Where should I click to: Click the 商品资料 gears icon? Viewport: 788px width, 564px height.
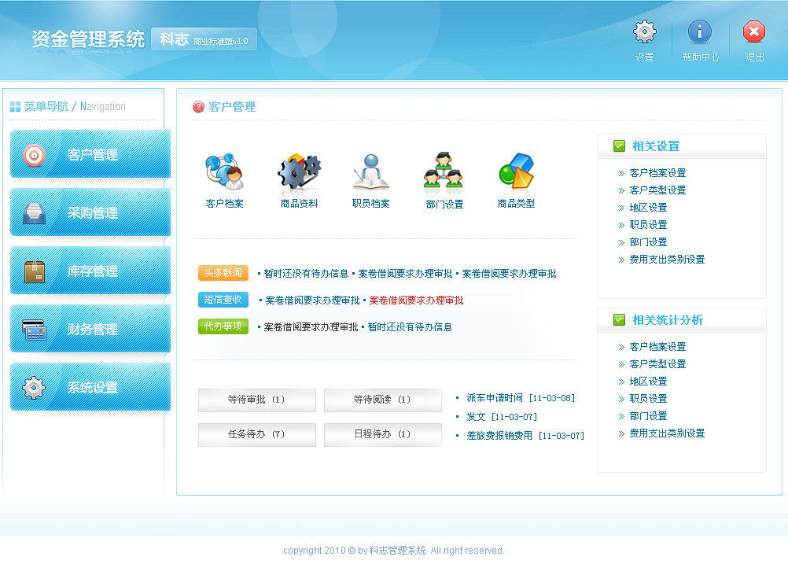tap(299, 172)
